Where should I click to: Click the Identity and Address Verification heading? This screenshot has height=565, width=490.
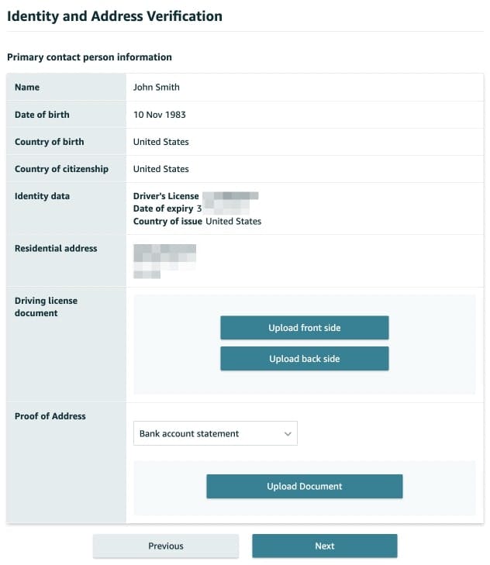pos(115,16)
